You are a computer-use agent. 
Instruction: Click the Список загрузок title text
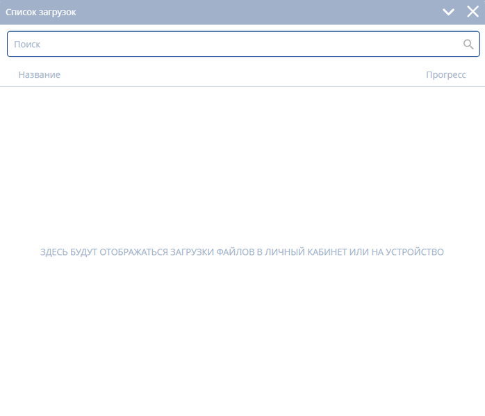(41, 12)
